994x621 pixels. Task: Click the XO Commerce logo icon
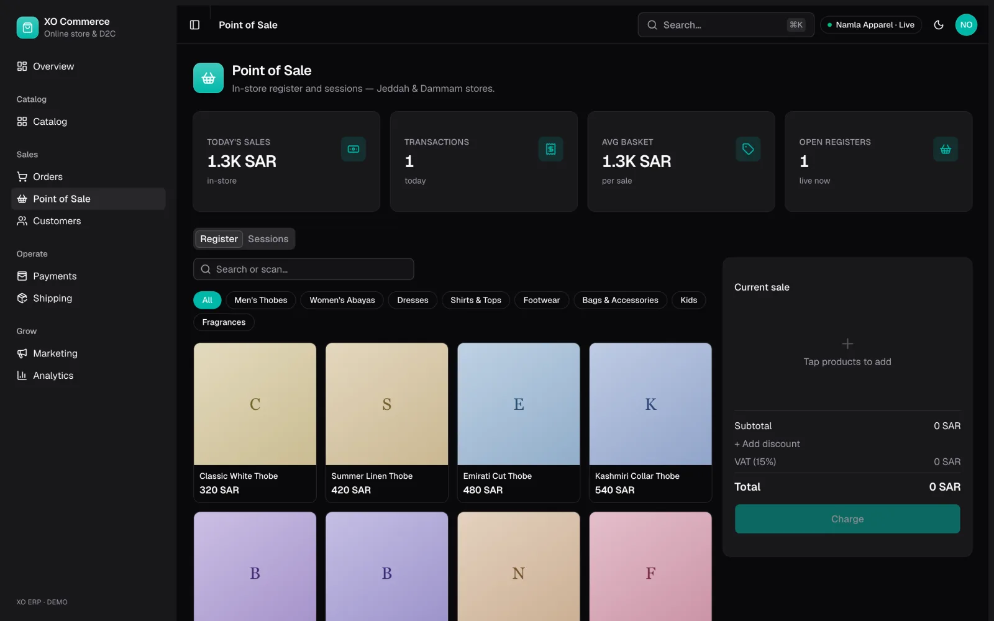point(27,27)
